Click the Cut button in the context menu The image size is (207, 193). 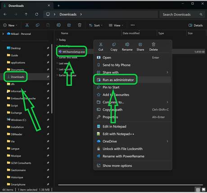(101, 47)
